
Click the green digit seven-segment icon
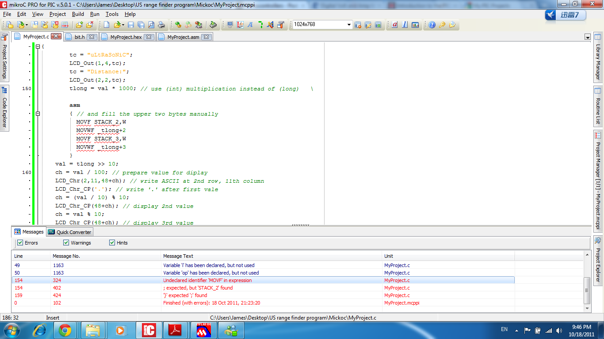pyautogui.click(x=261, y=25)
